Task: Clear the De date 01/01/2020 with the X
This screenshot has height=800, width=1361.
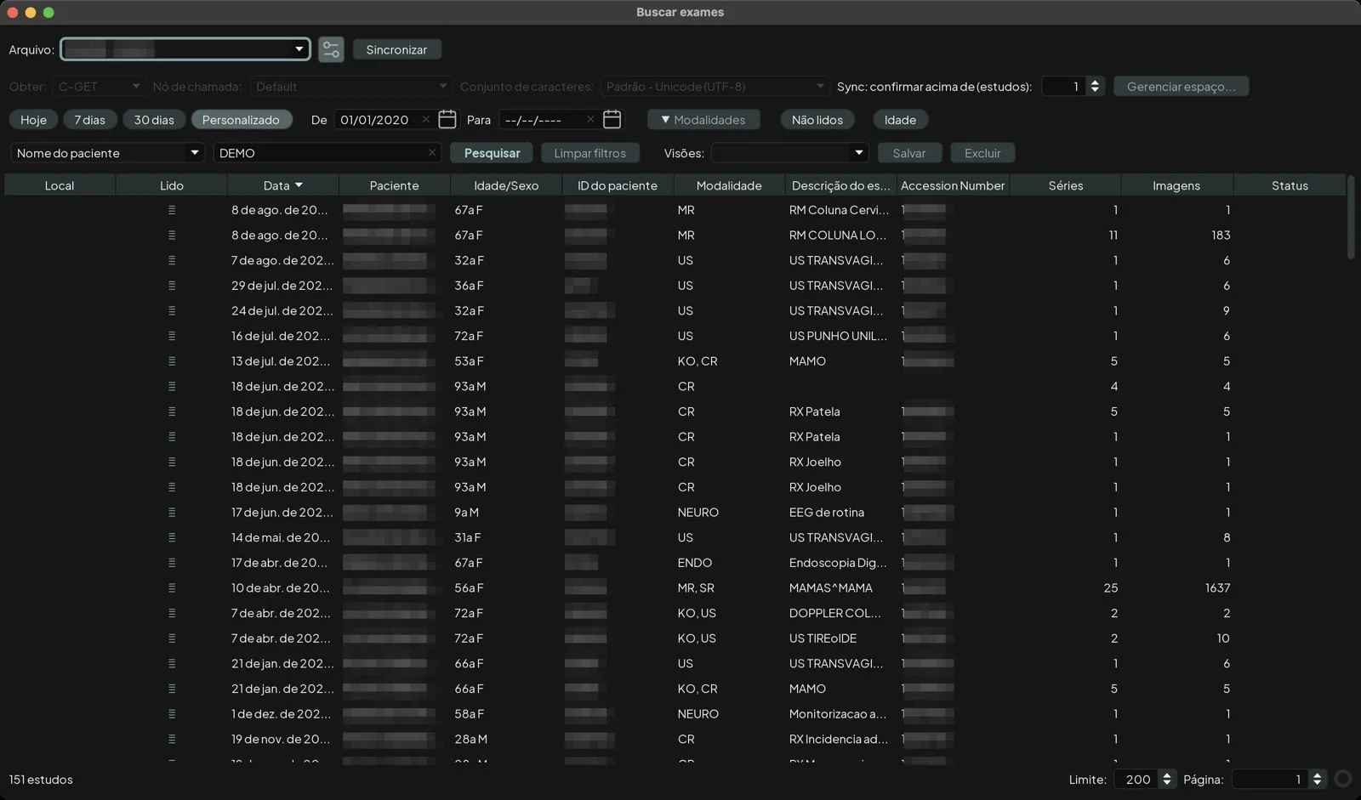Action: coord(425,120)
